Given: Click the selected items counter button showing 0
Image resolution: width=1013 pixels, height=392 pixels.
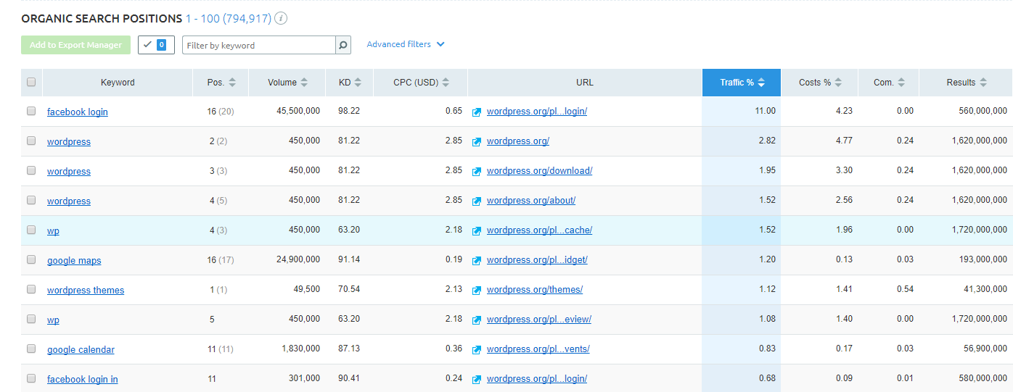Looking at the screenshot, I should tap(156, 45).
